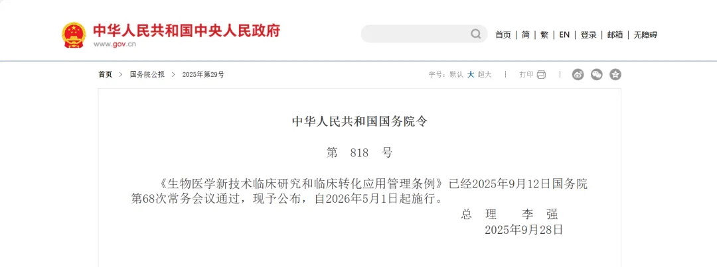Share via WeChat icon
The image size is (717, 267).
597,74
